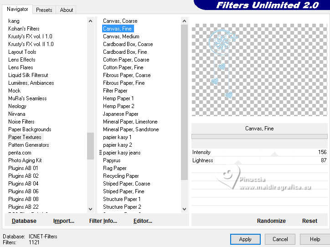Screen dimensions: 330x247
Task: Choose Hemp Paper 2 filter
Action: 119,106
